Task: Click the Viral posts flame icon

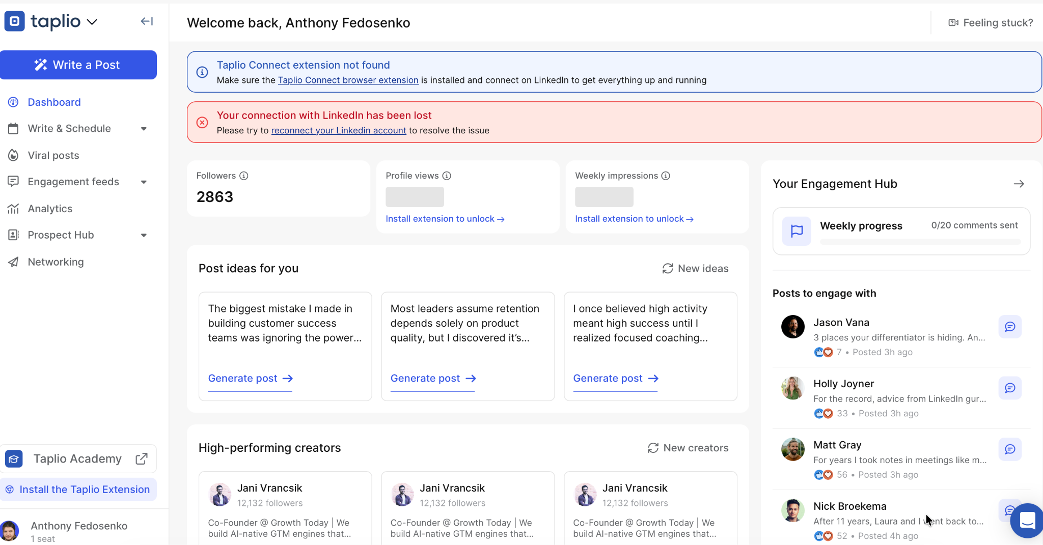Action: (13, 155)
